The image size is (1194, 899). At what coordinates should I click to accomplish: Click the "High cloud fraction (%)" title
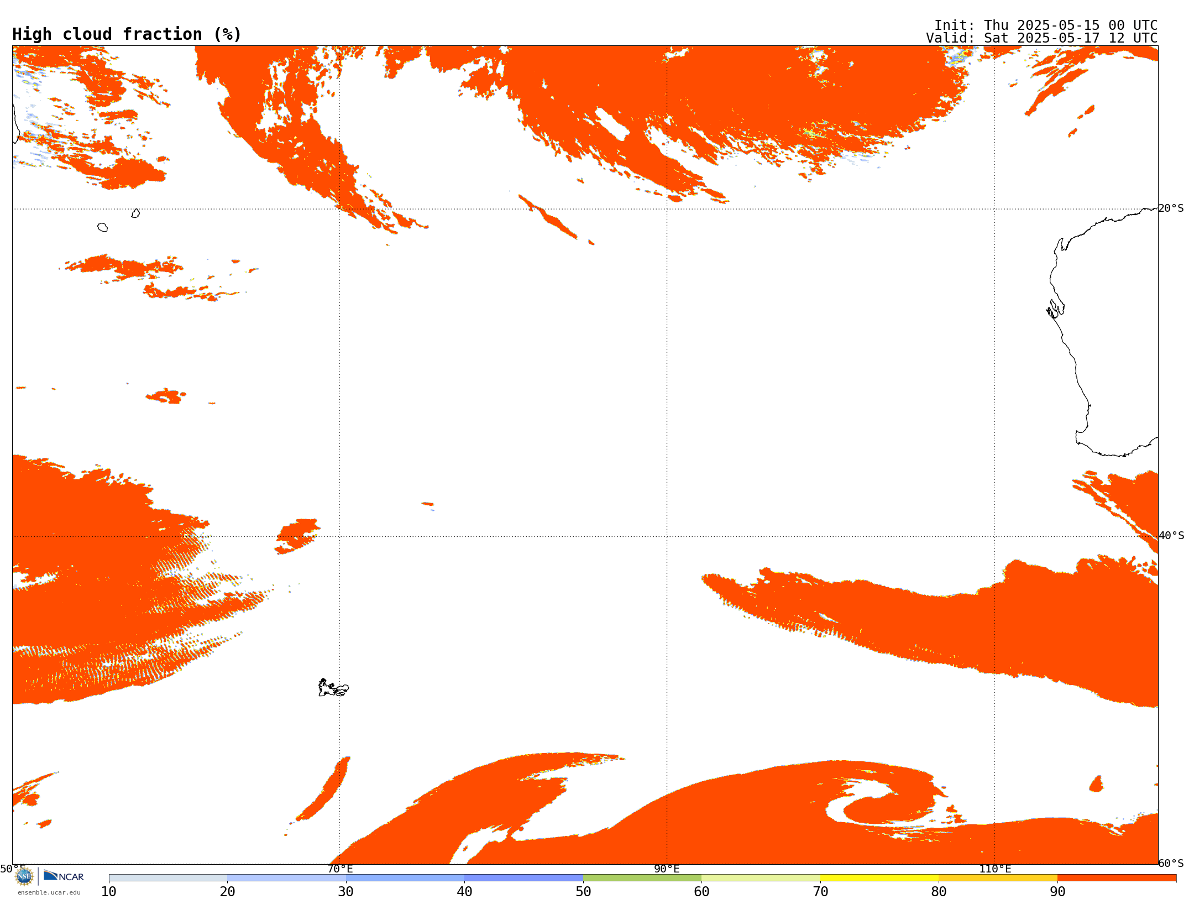pyautogui.click(x=127, y=34)
